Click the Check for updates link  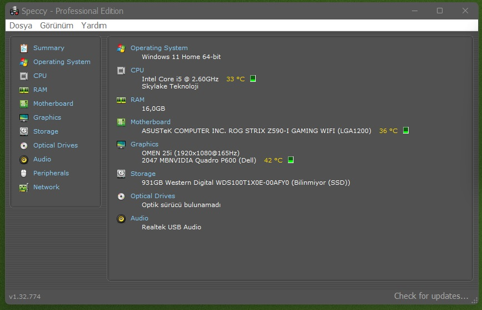(x=431, y=296)
